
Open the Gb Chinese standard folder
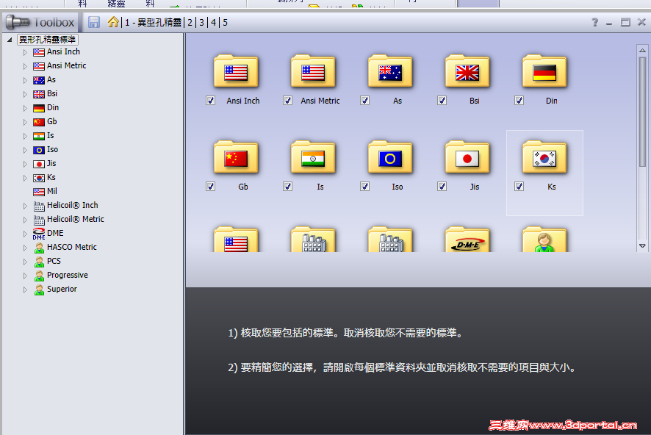point(236,157)
